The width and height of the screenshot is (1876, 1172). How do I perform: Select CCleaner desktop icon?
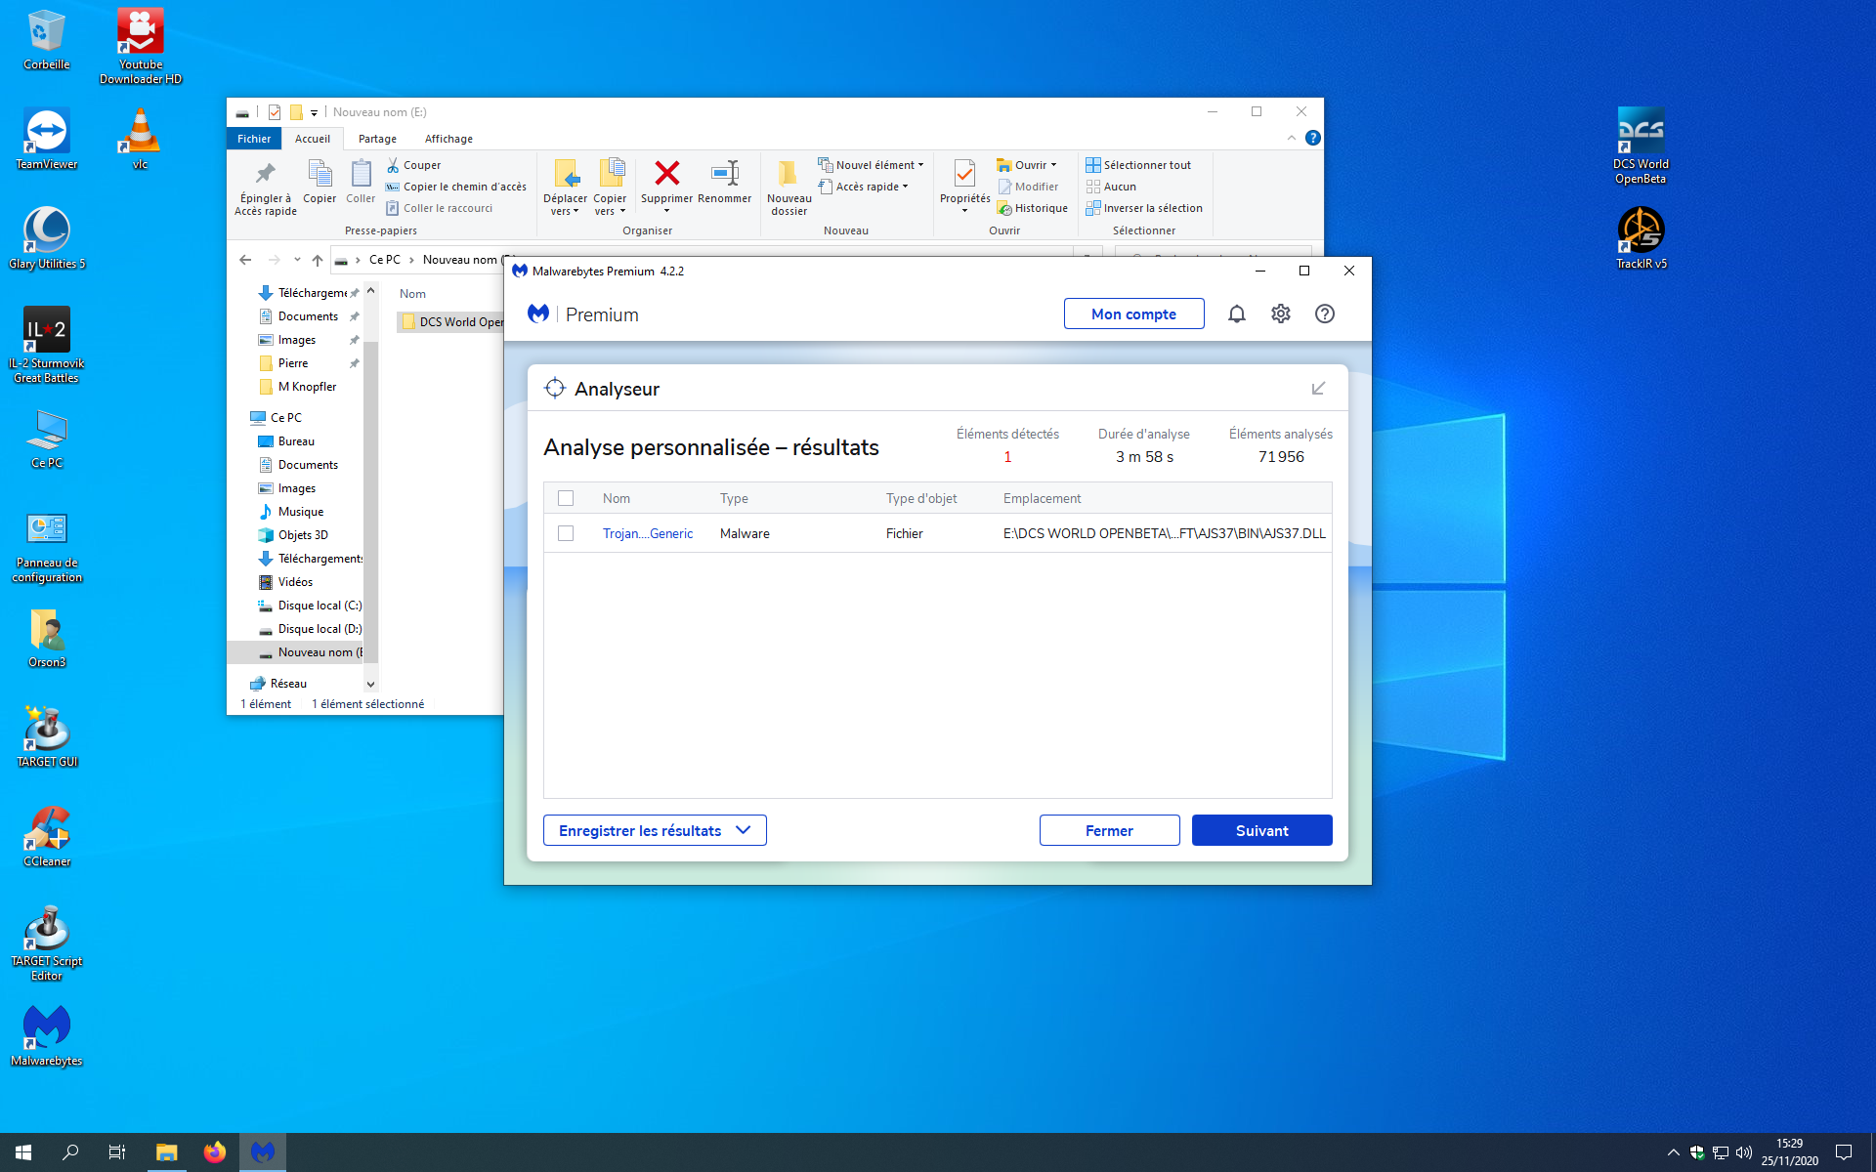point(47,837)
